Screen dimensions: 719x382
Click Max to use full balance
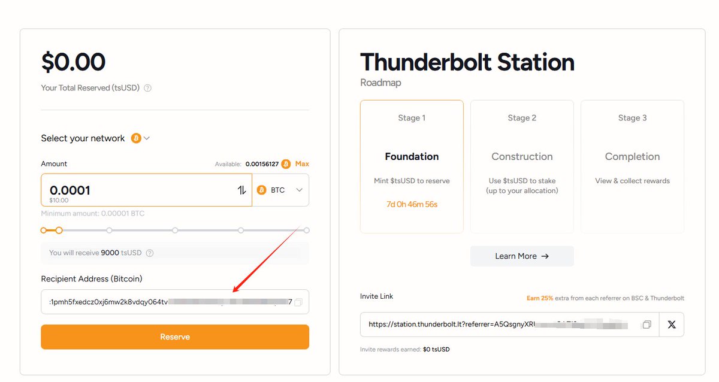point(302,163)
